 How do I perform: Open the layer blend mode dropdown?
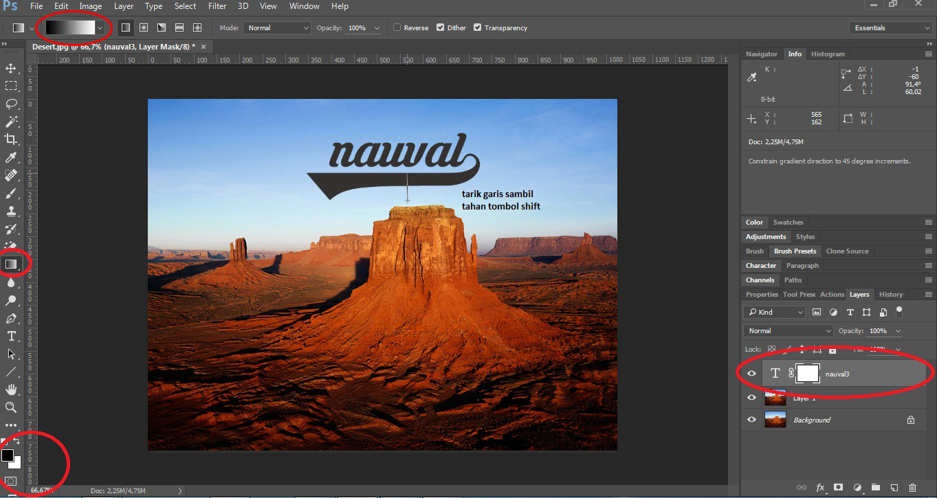(789, 331)
